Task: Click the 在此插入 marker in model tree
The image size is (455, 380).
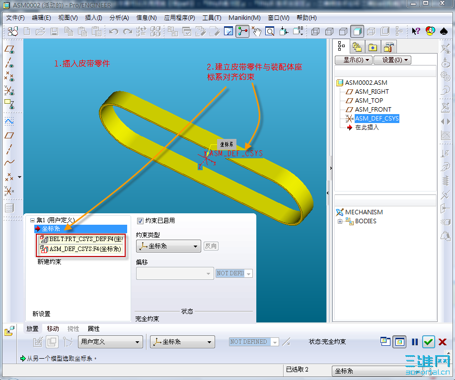Action: tap(367, 127)
